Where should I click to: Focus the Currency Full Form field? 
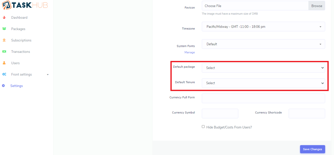coord(263,98)
